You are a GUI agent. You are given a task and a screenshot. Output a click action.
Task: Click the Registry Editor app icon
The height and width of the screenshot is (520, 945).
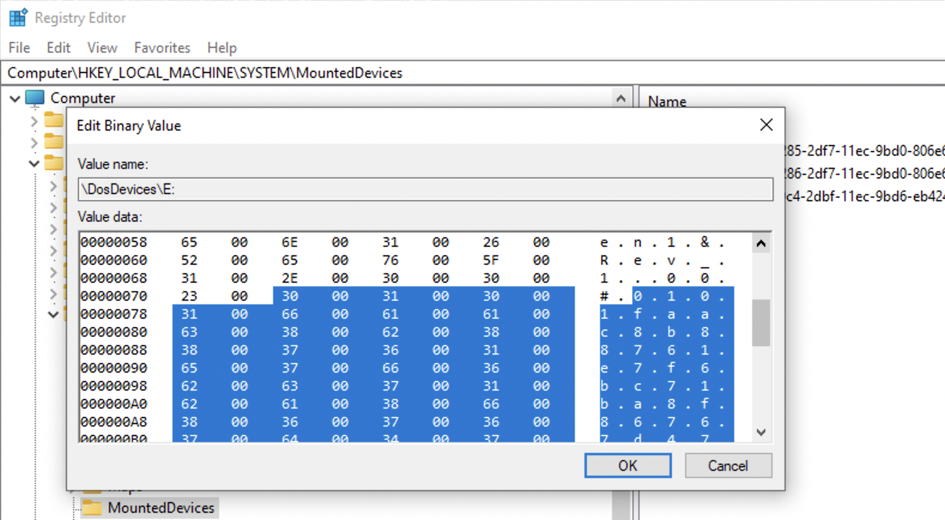pos(18,17)
